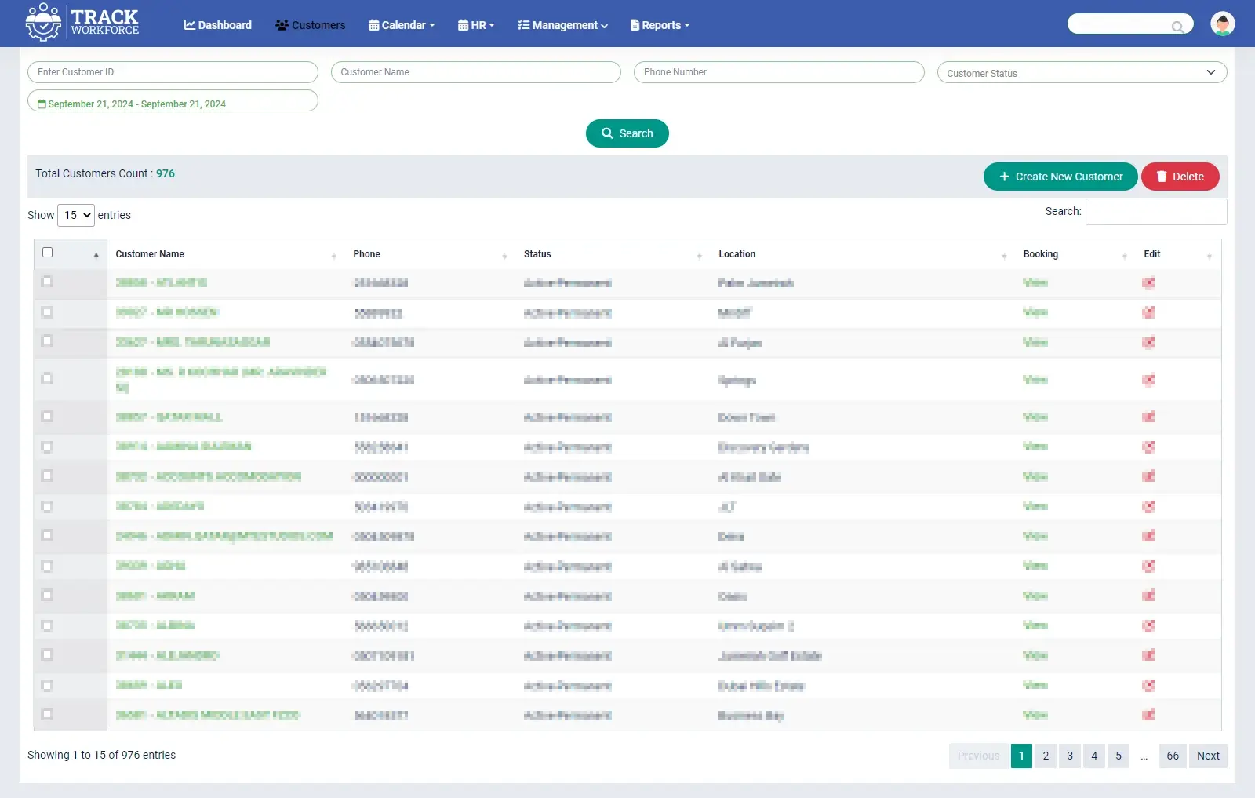This screenshot has height=798, width=1255.
Task: Open the September 21, 2024 date range picker
Action: click(x=173, y=100)
